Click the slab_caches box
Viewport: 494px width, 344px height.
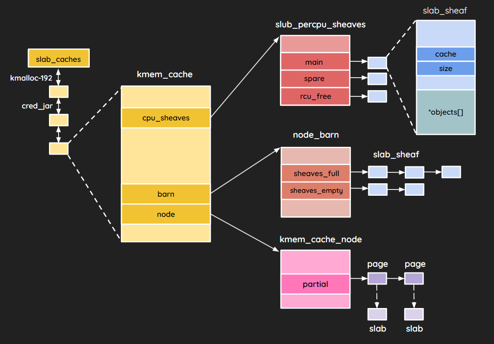(59, 58)
